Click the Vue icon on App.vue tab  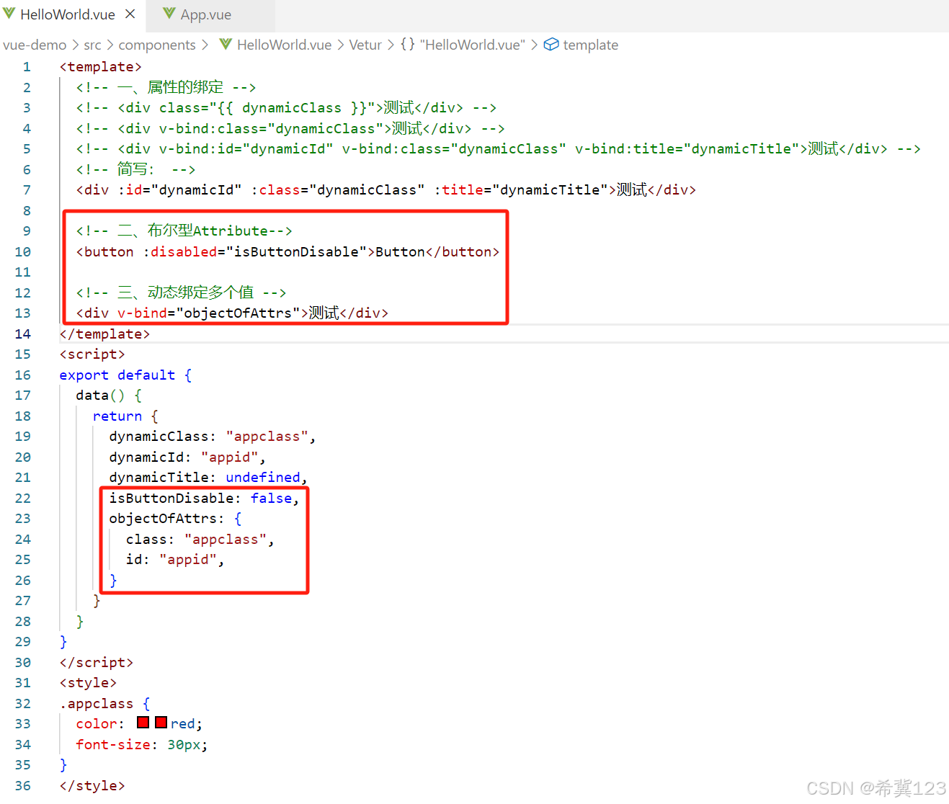click(x=169, y=14)
